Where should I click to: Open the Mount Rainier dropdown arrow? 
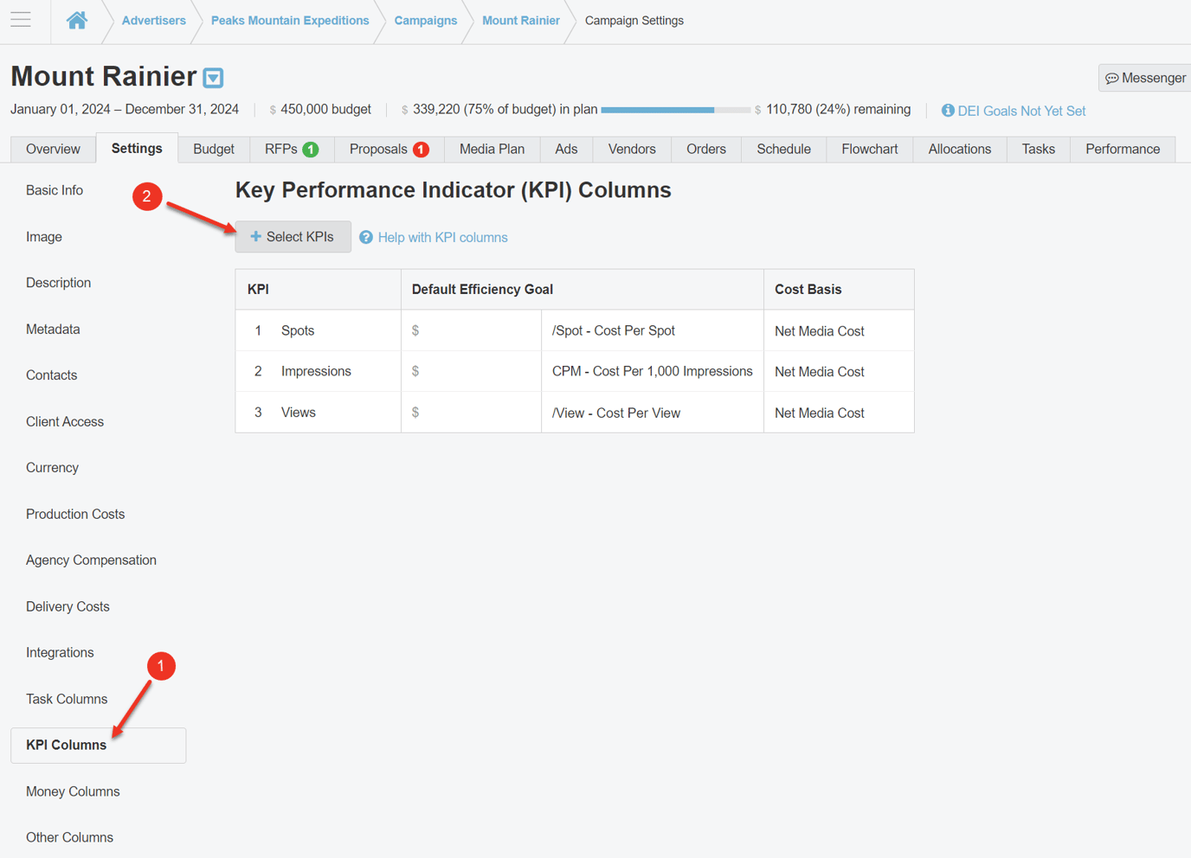[x=213, y=77]
